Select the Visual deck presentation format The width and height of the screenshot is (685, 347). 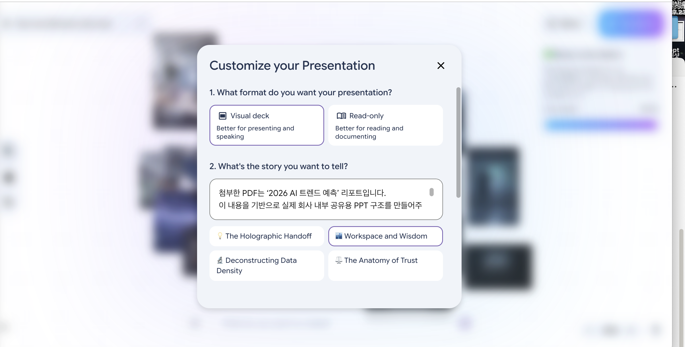(x=267, y=125)
